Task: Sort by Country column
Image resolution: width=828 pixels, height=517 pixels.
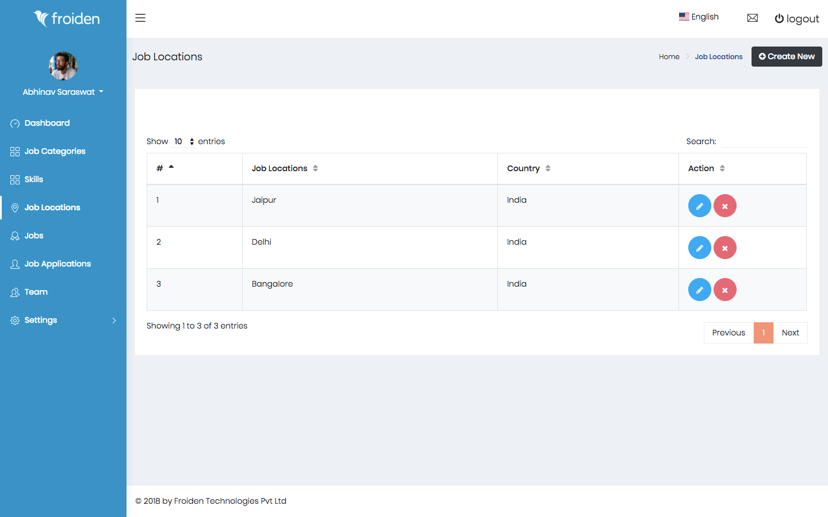Action: point(588,168)
